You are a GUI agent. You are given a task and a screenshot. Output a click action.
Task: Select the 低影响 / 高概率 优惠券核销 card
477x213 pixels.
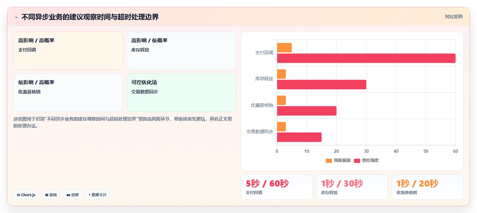(68, 93)
